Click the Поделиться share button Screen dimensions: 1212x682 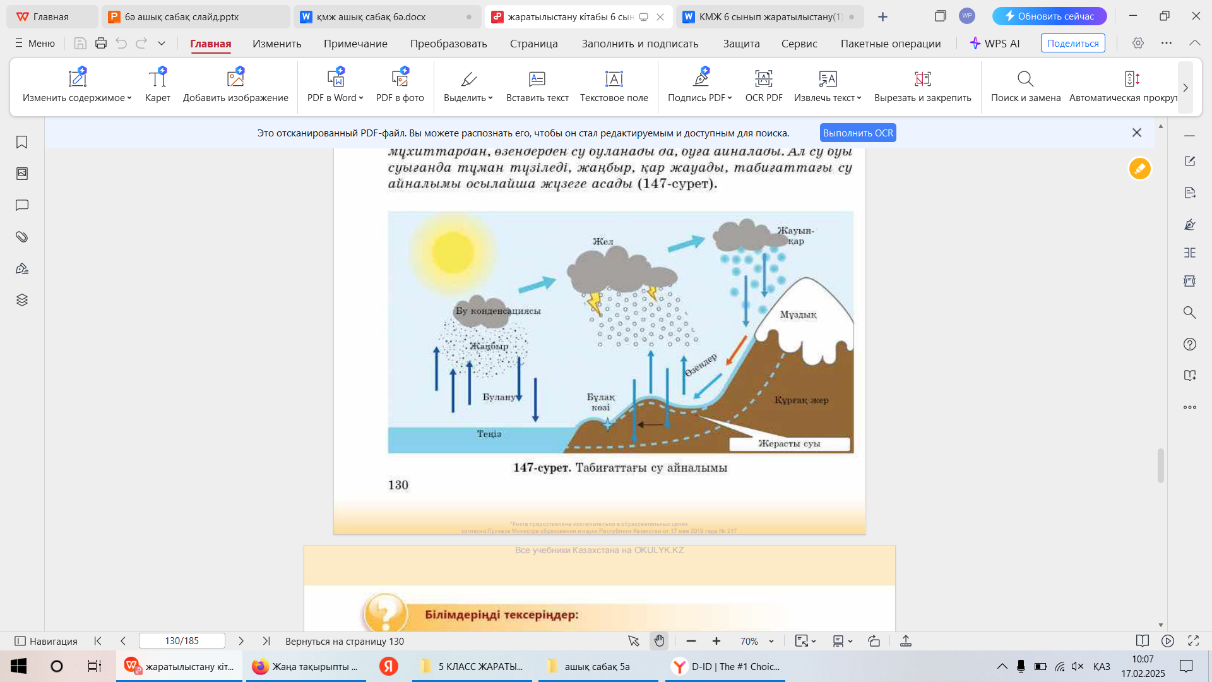1072,44
